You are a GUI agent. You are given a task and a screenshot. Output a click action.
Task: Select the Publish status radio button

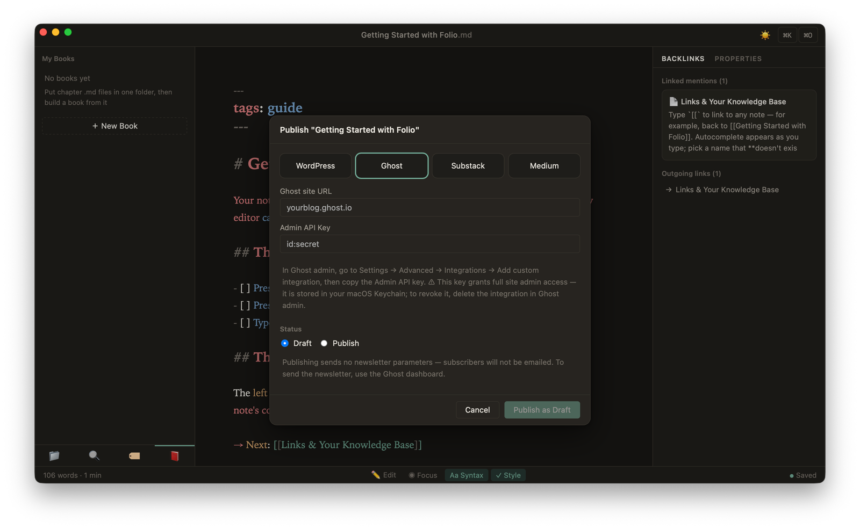pyautogui.click(x=324, y=343)
